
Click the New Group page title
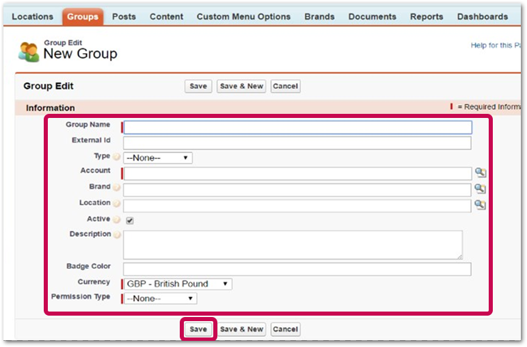tap(81, 54)
